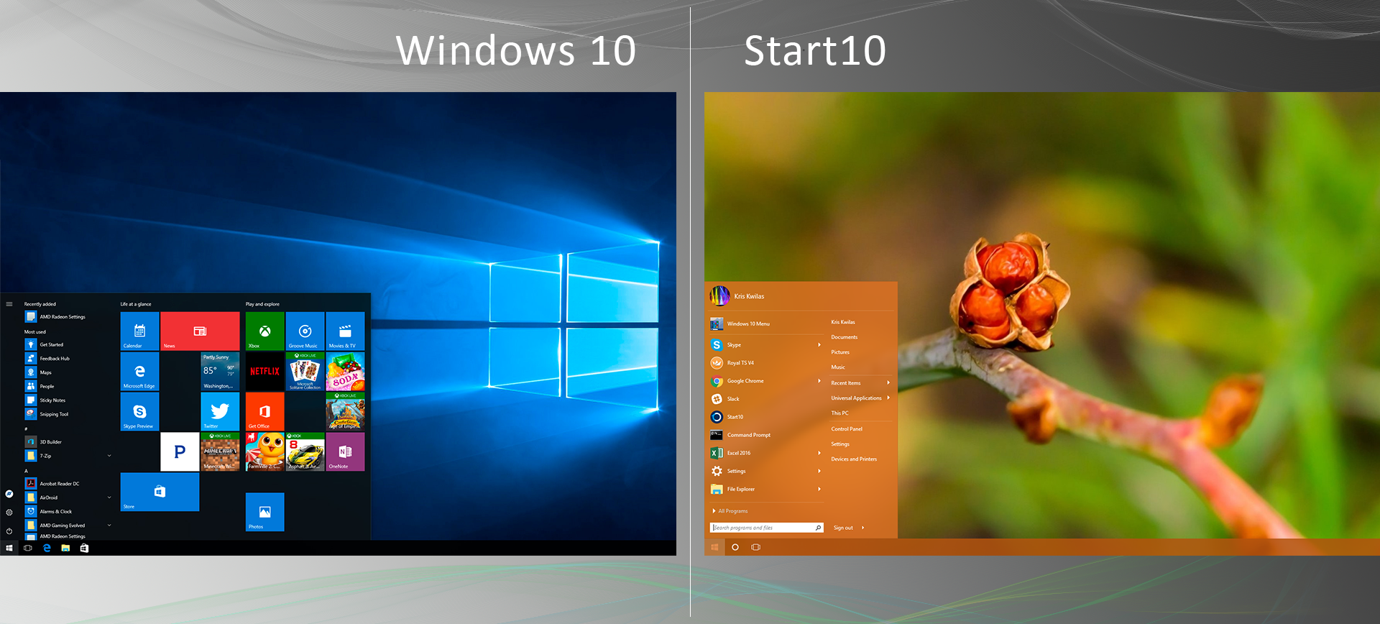Open the red News tile

pyautogui.click(x=200, y=331)
